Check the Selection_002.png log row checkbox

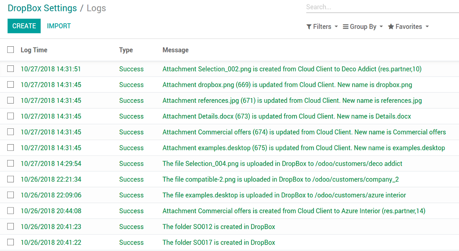tap(11, 69)
